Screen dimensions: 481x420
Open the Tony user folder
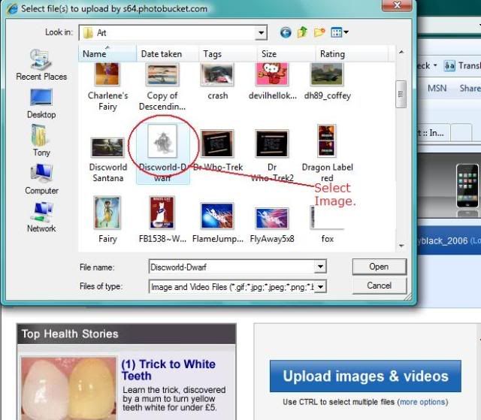click(x=41, y=141)
